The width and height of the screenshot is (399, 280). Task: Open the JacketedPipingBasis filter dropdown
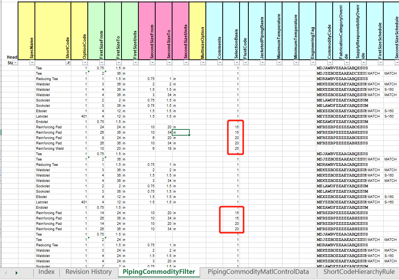click(x=262, y=62)
